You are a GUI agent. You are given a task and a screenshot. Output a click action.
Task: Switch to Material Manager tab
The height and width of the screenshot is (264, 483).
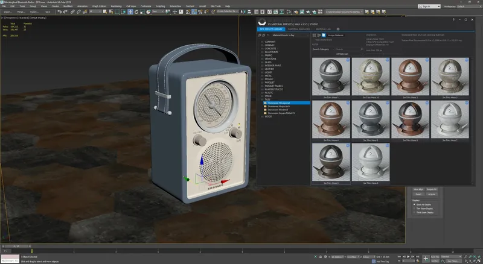point(298,28)
